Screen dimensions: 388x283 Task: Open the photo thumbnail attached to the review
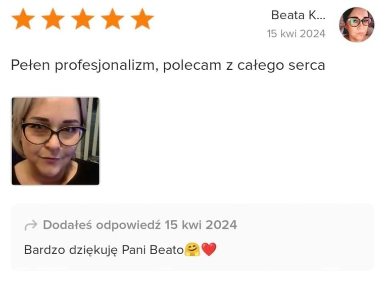pos(56,141)
